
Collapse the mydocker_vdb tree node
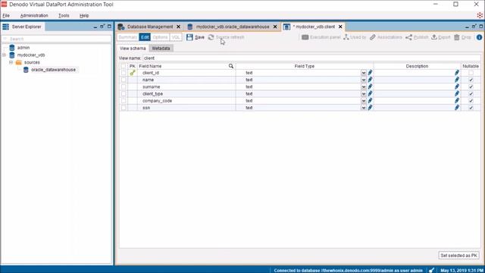[5, 55]
